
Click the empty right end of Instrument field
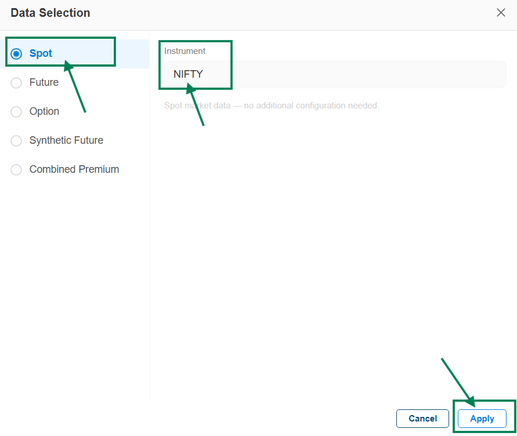point(464,74)
